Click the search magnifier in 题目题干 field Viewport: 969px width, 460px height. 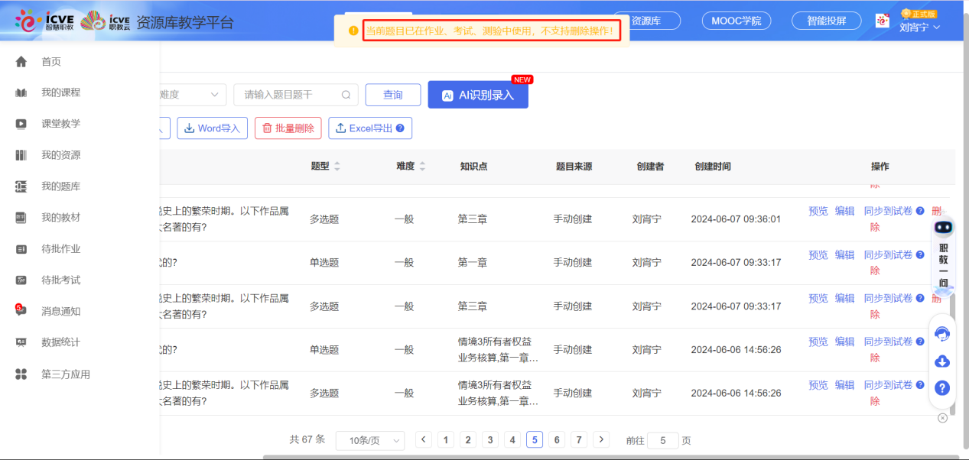[x=346, y=95]
